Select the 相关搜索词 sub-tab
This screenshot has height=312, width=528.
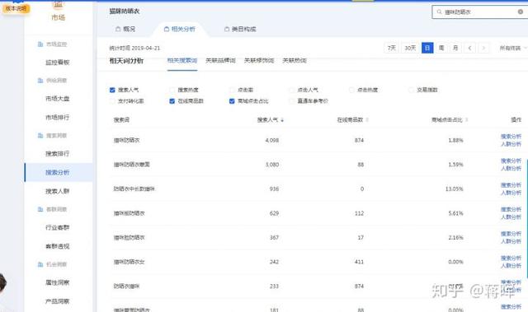pos(182,61)
